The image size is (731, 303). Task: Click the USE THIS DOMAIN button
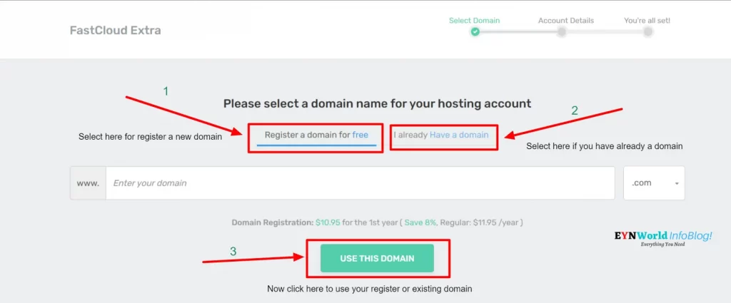pyautogui.click(x=377, y=258)
